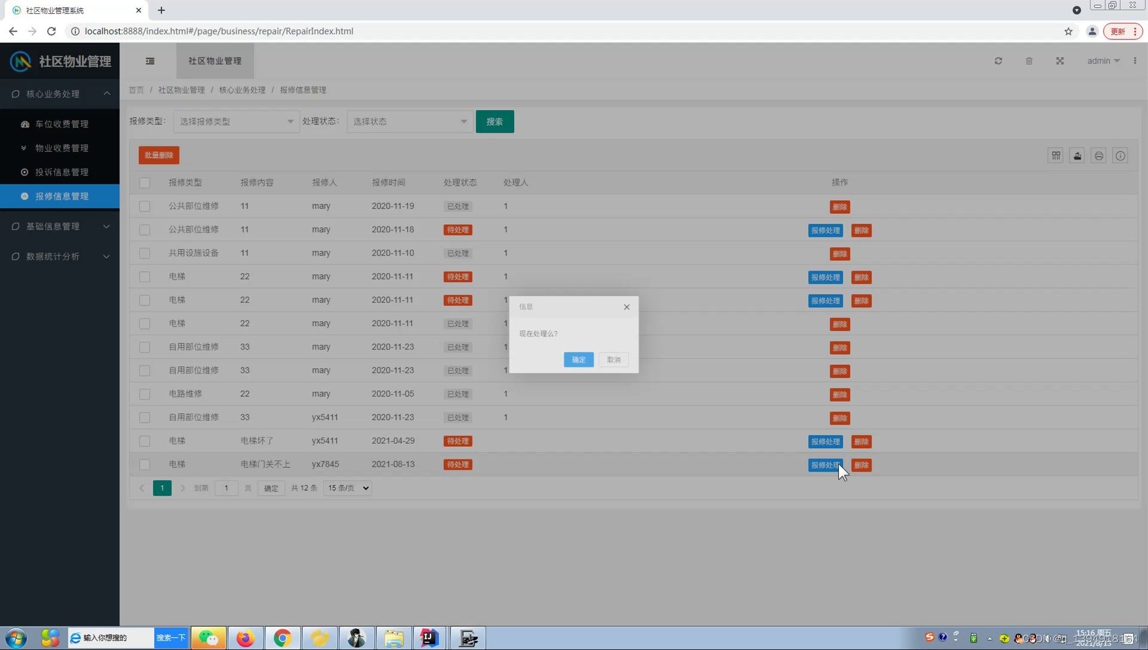Check the 电梯坏了 row checkbox

click(145, 441)
